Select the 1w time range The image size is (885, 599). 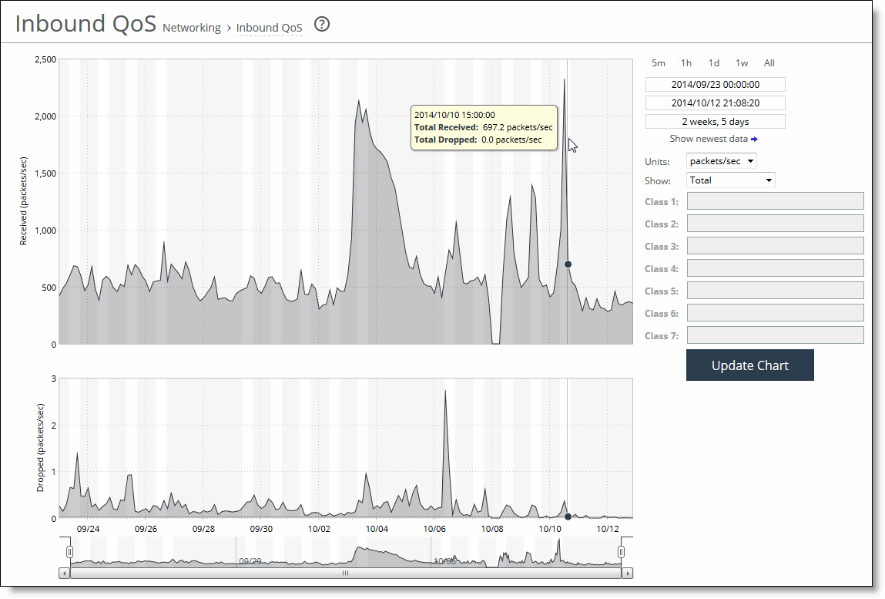(x=742, y=62)
